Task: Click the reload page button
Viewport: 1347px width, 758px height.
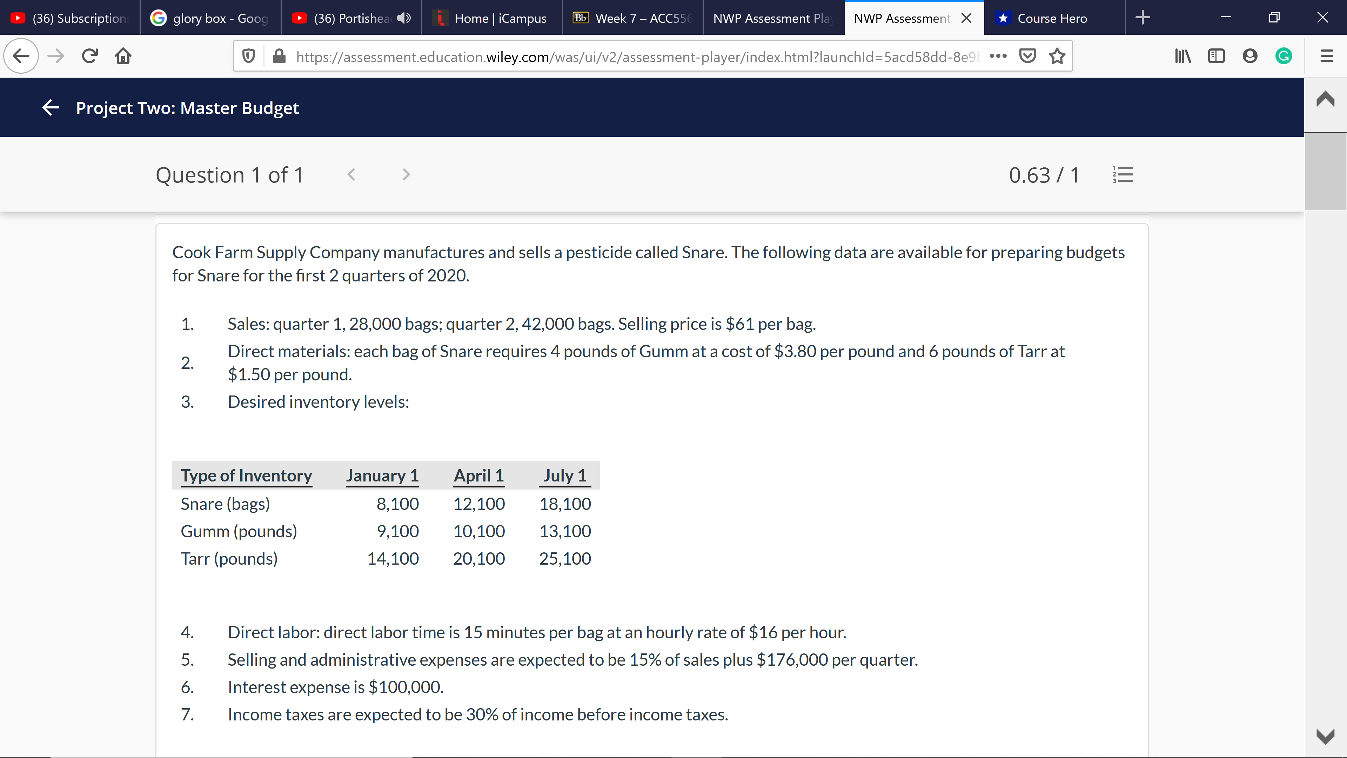Action: point(89,56)
